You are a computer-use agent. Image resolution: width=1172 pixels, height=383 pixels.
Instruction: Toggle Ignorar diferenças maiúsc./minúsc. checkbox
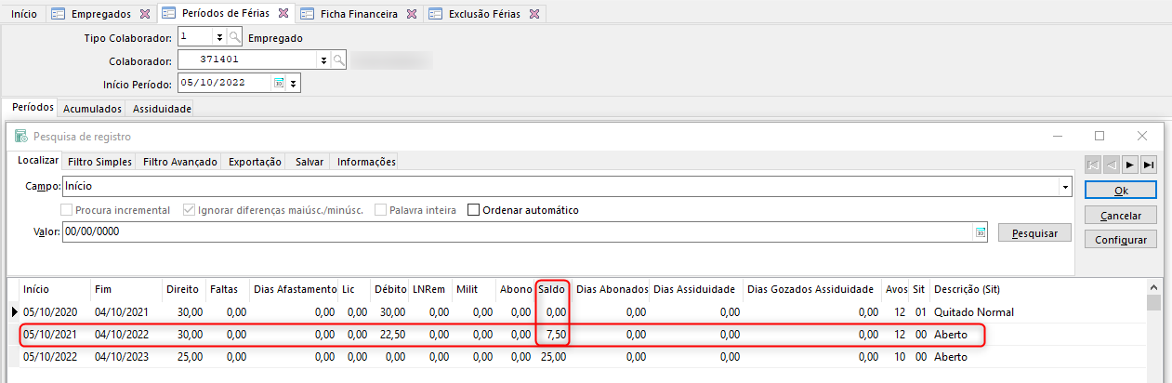click(x=189, y=210)
